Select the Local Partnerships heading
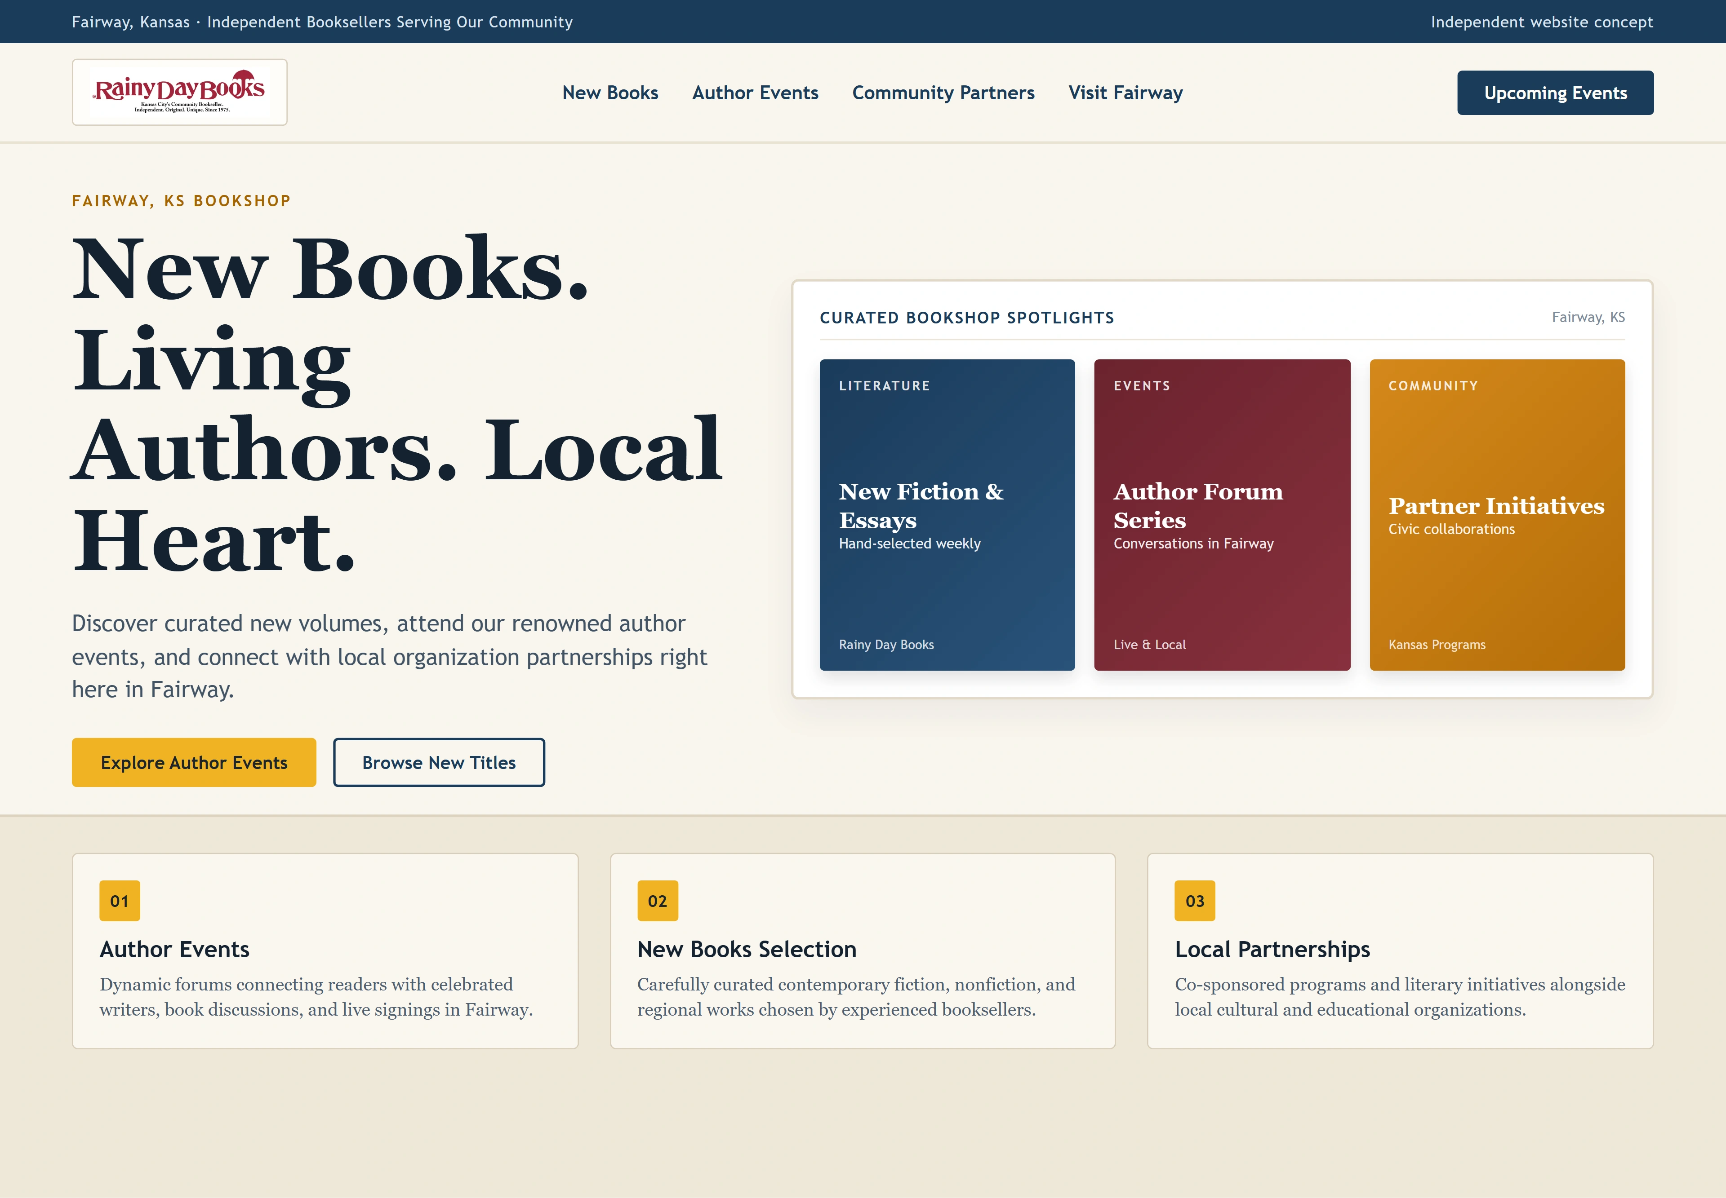Image resolution: width=1726 pixels, height=1198 pixels. pos(1272,949)
